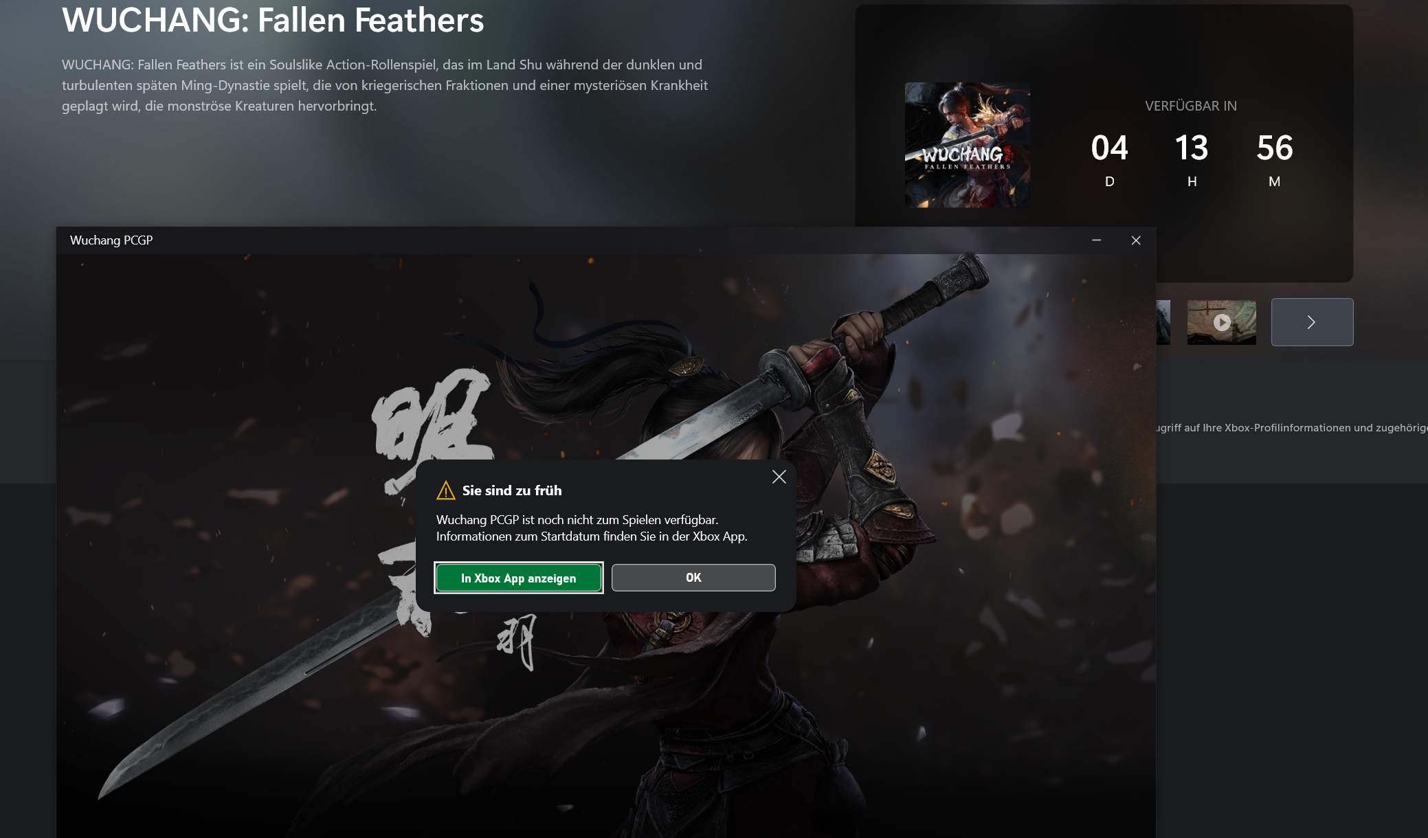Screen dimensions: 1428x838
Task: Click the Soulslike game description paragraph
Action: pyautogui.click(x=385, y=85)
